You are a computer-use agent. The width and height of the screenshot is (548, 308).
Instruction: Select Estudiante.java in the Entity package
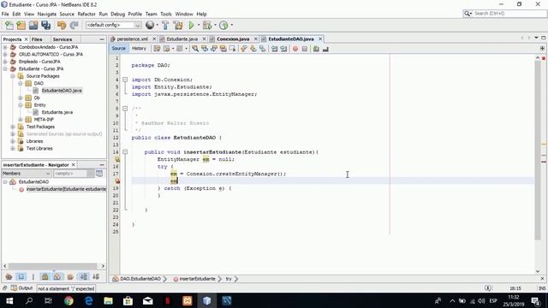[x=57, y=112]
